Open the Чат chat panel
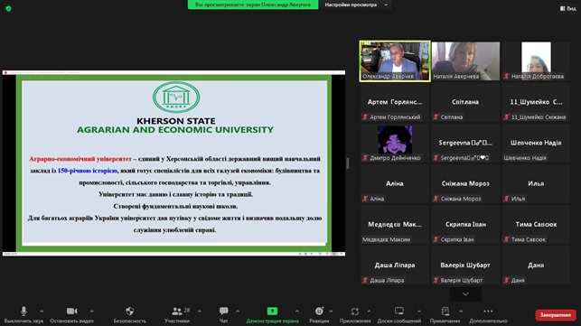The height and width of the screenshot is (326, 581). (223, 314)
